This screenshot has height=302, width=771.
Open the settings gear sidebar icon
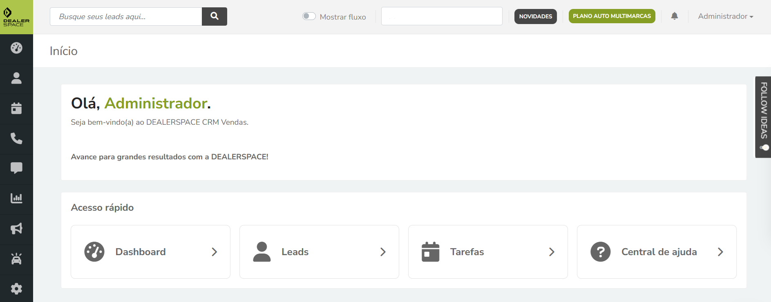point(16,289)
